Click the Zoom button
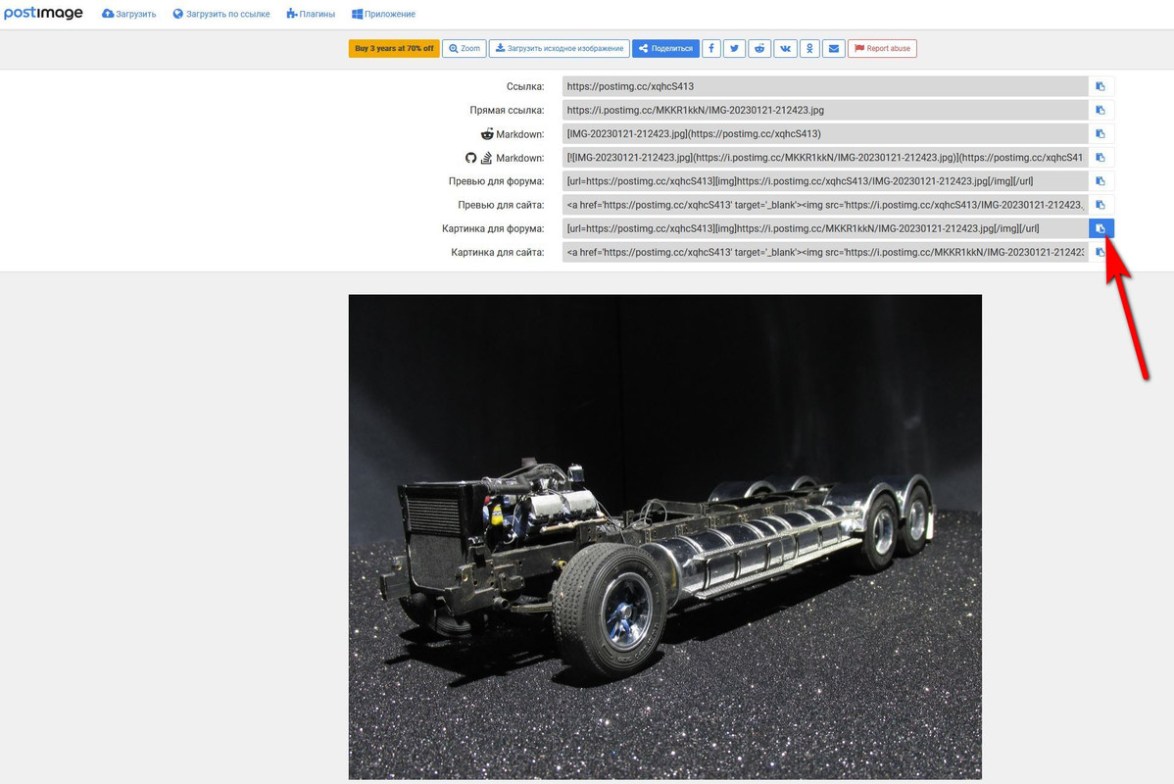Image resolution: width=1174 pixels, height=784 pixels. [x=465, y=49]
